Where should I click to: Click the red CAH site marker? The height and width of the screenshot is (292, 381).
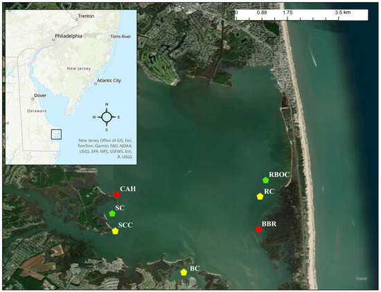pyautogui.click(x=117, y=194)
